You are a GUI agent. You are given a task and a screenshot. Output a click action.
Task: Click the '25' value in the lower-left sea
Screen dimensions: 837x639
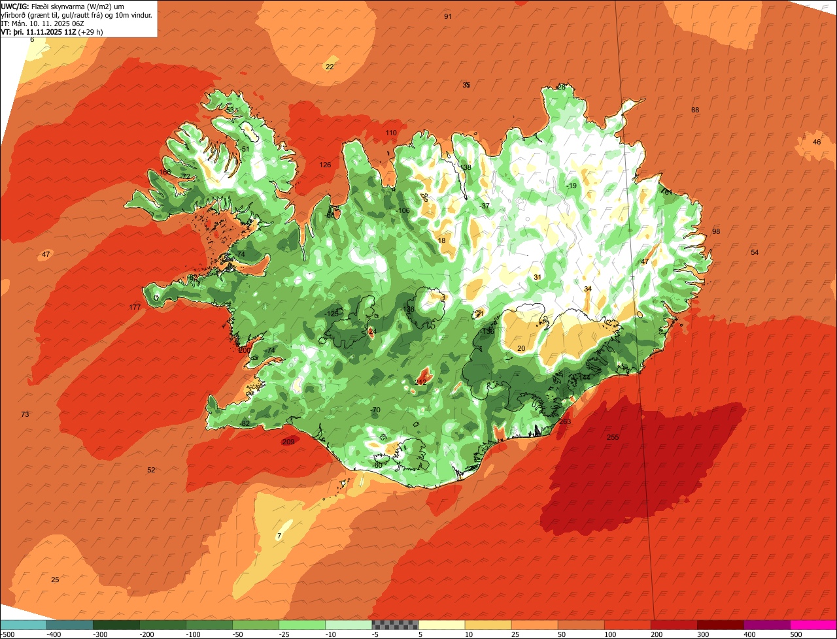pos(55,580)
